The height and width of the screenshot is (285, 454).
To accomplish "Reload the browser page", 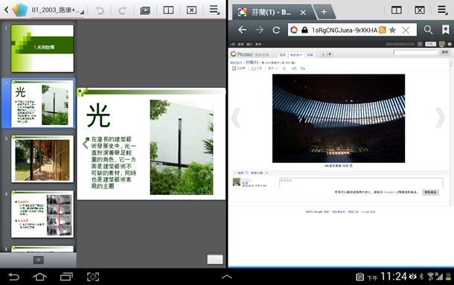I will [x=276, y=30].
